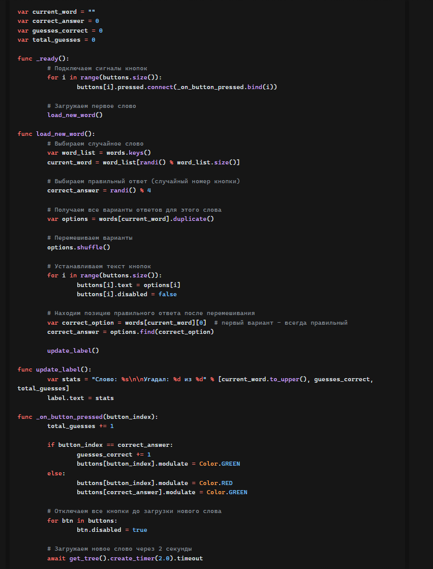Screen dimensions: 433x569
Task: Click 'for i in range' under Подключаем сигналы
Action: [x=105, y=78]
